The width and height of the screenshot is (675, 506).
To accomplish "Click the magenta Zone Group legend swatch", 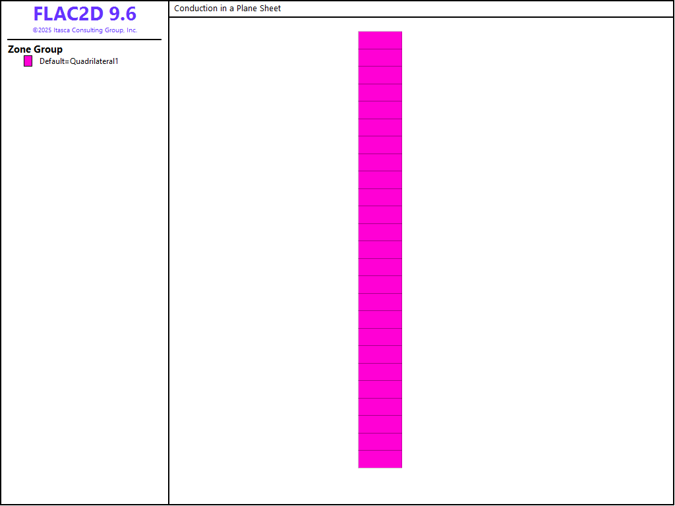I will pyautogui.click(x=28, y=61).
